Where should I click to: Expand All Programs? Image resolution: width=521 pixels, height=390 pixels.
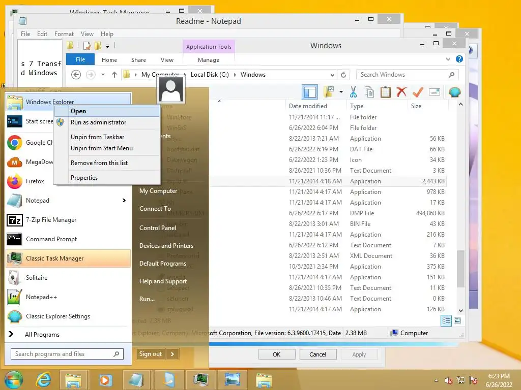point(68,334)
